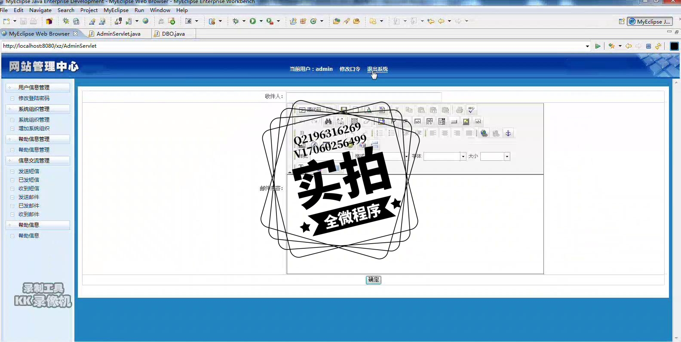681x342 pixels.
Task: Click the editor Print icon
Action: pos(460,110)
